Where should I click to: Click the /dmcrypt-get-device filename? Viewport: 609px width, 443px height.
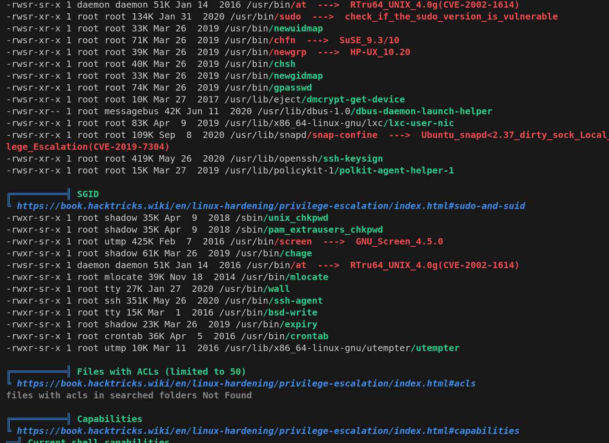pos(353,99)
